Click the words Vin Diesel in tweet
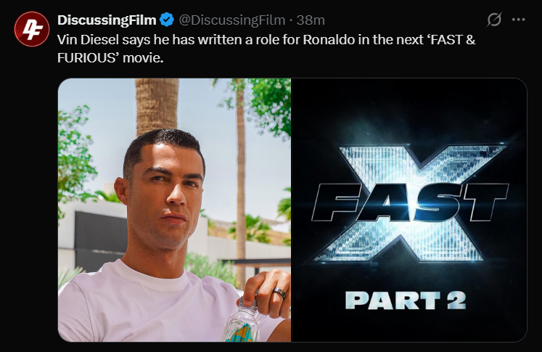542x352 pixels. point(88,40)
